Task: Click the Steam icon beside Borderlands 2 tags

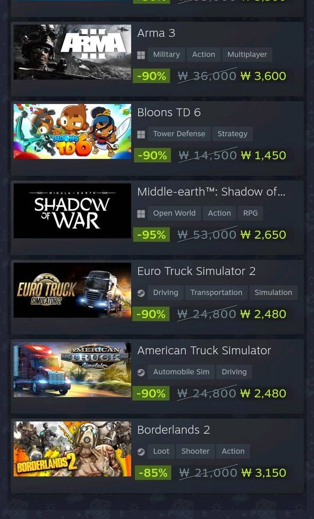Action: tap(141, 452)
